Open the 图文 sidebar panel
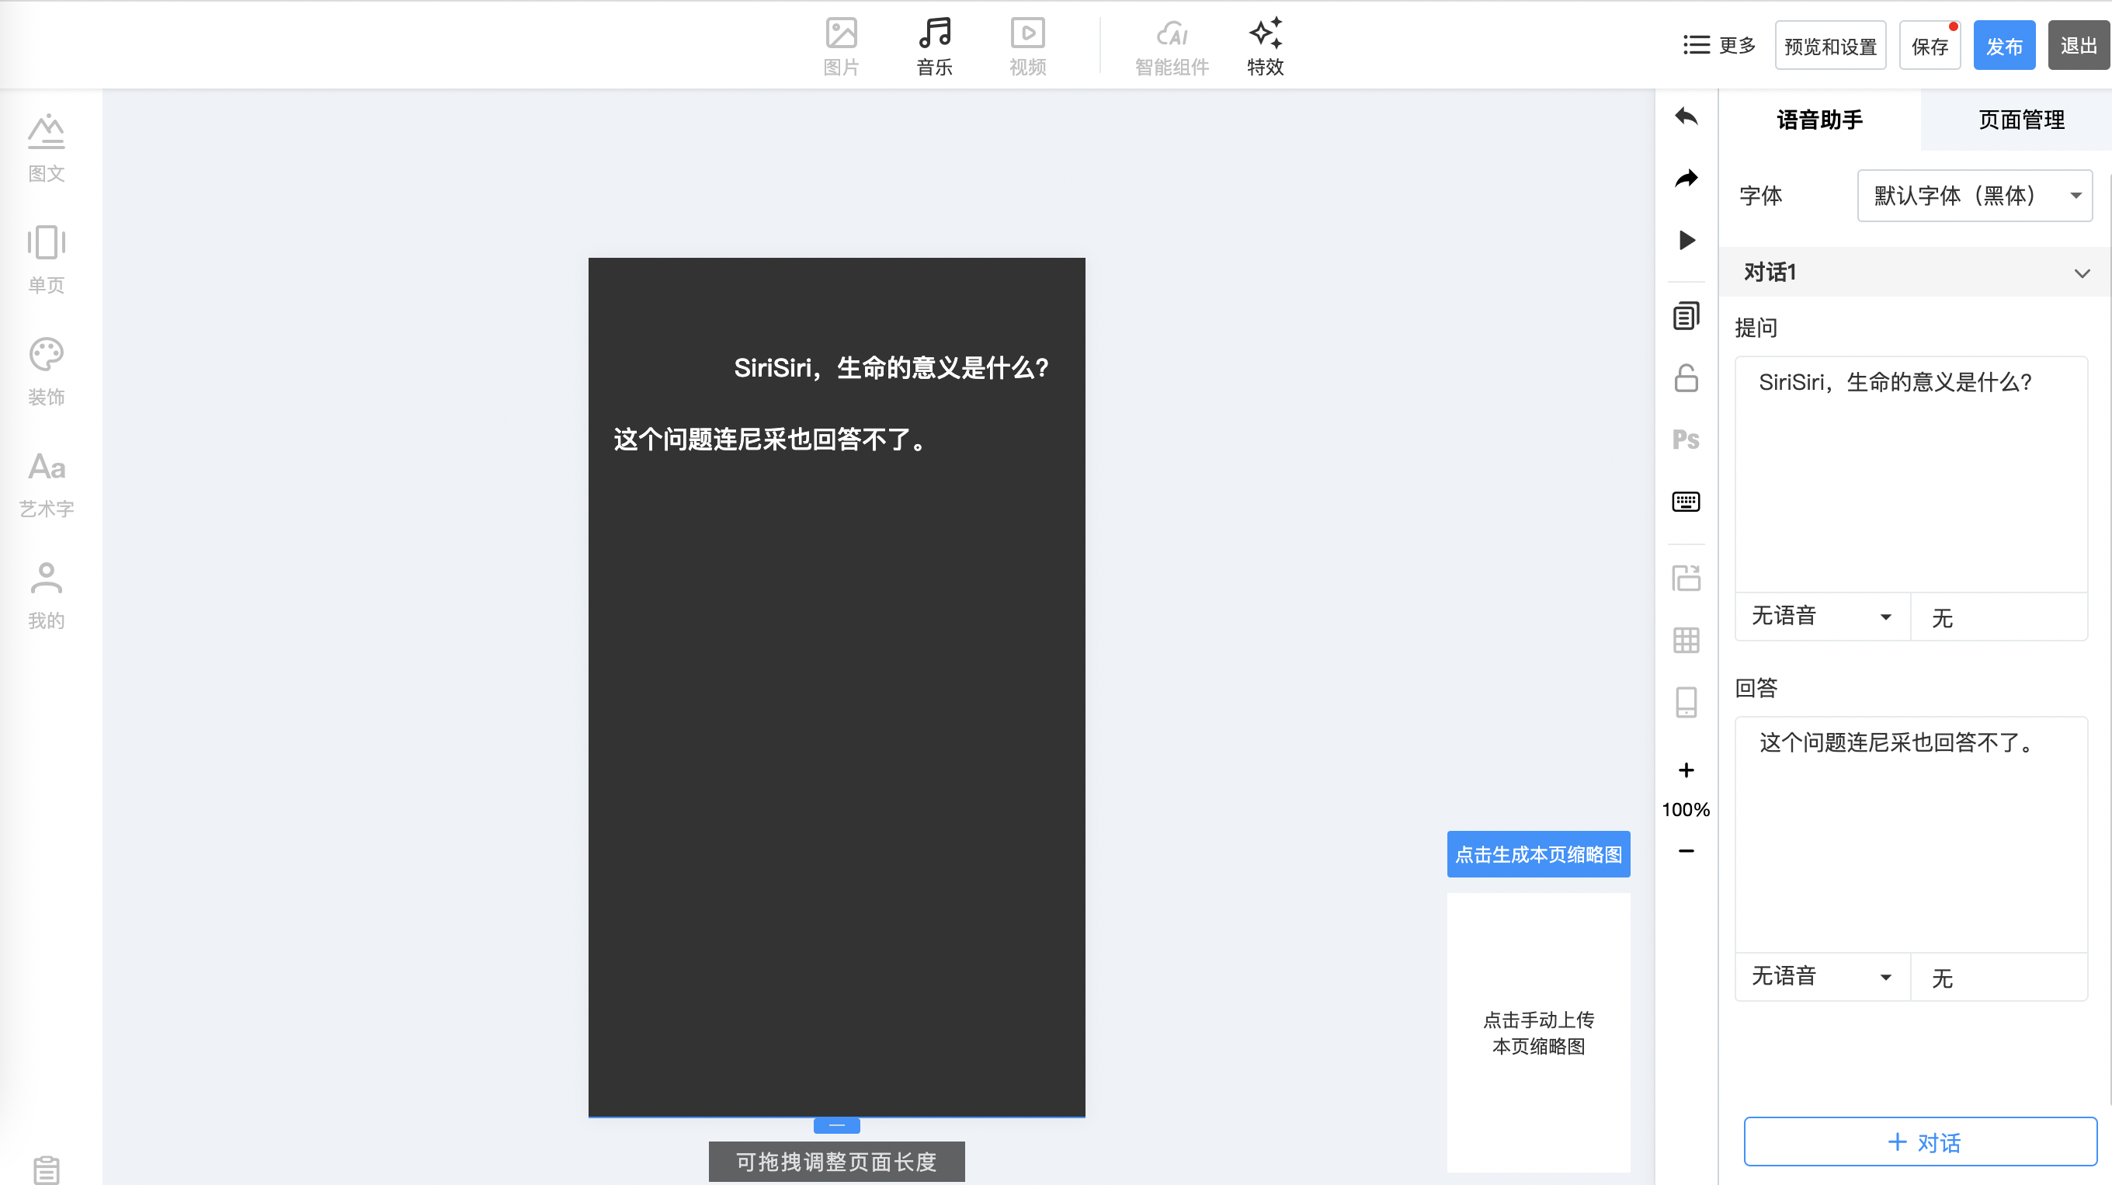This screenshot has height=1185, width=2112. pyautogui.click(x=46, y=148)
